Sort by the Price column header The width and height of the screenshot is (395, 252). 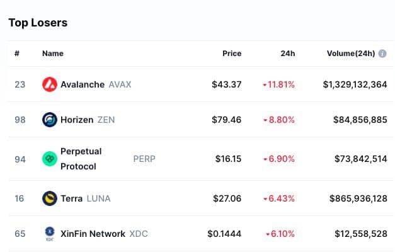tap(232, 54)
